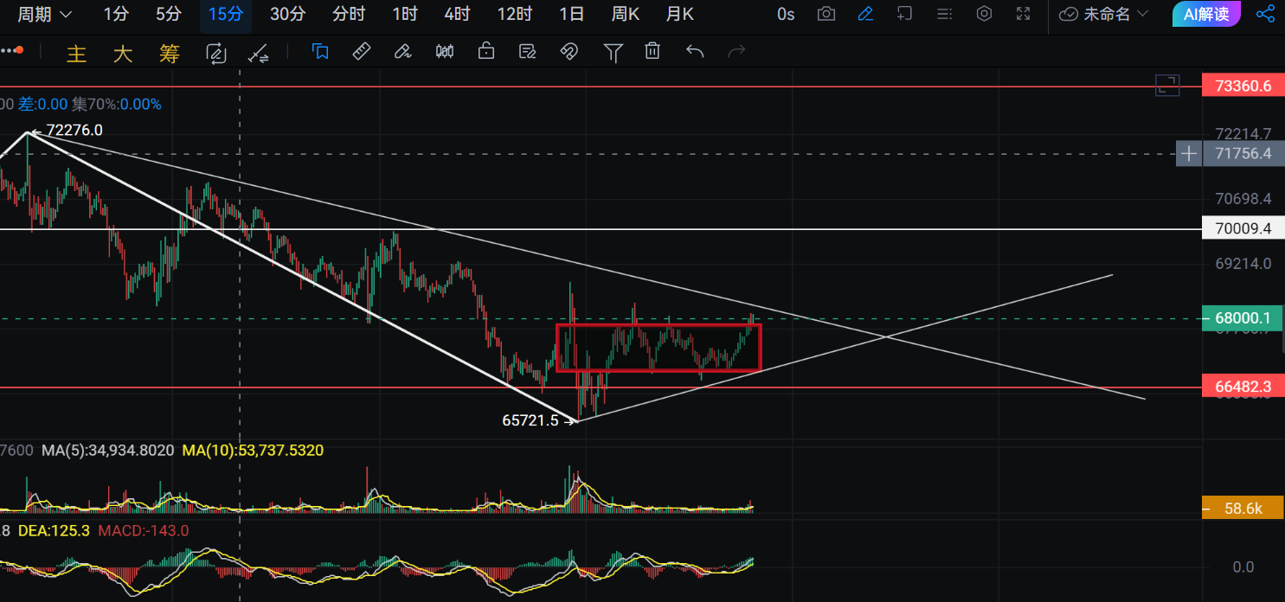Click the AI解读 button
The width and height of the screenshot is (1285, 602).
(x=1205, y=14)
